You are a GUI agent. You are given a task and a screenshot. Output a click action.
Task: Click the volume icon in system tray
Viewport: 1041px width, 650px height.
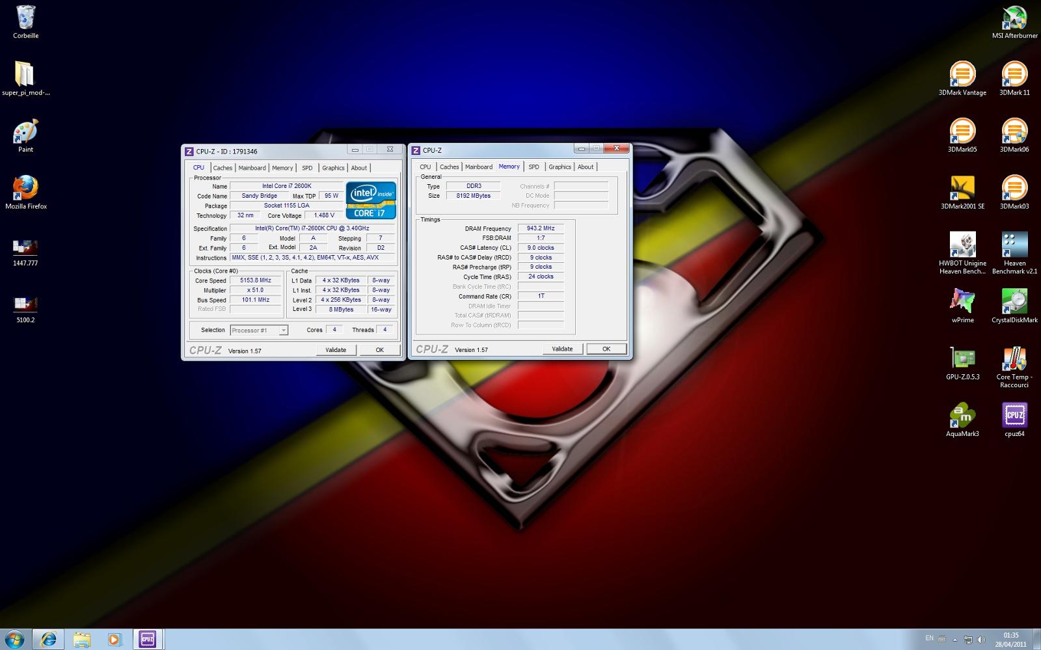(980, 640)
